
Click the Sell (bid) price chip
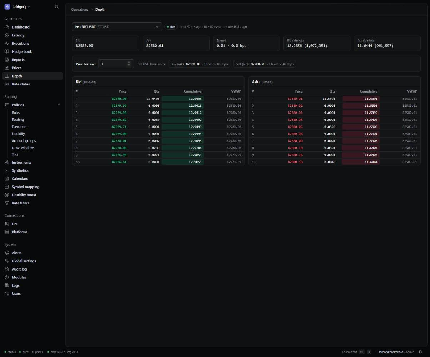pyautogui.click(x=264, y=64)
